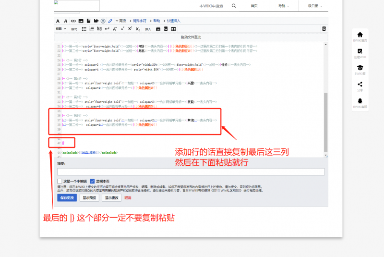Apply subscript formatting

(138, 29)
